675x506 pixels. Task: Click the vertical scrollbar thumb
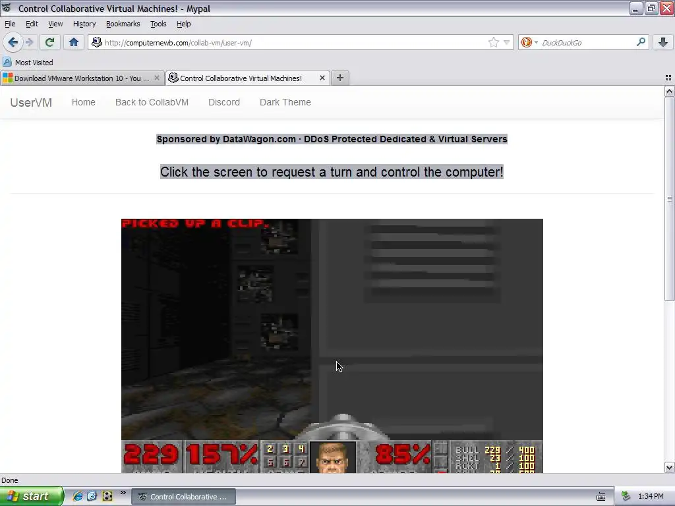[x=669, y=199]
